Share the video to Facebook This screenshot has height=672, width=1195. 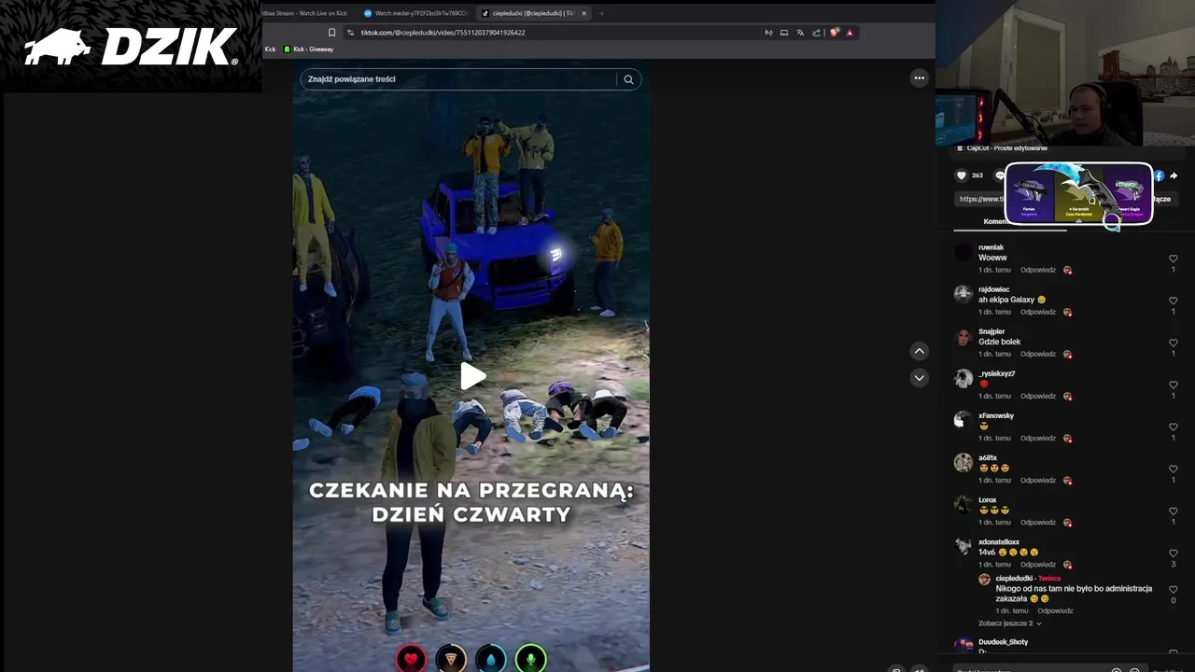coord(1159,175)
